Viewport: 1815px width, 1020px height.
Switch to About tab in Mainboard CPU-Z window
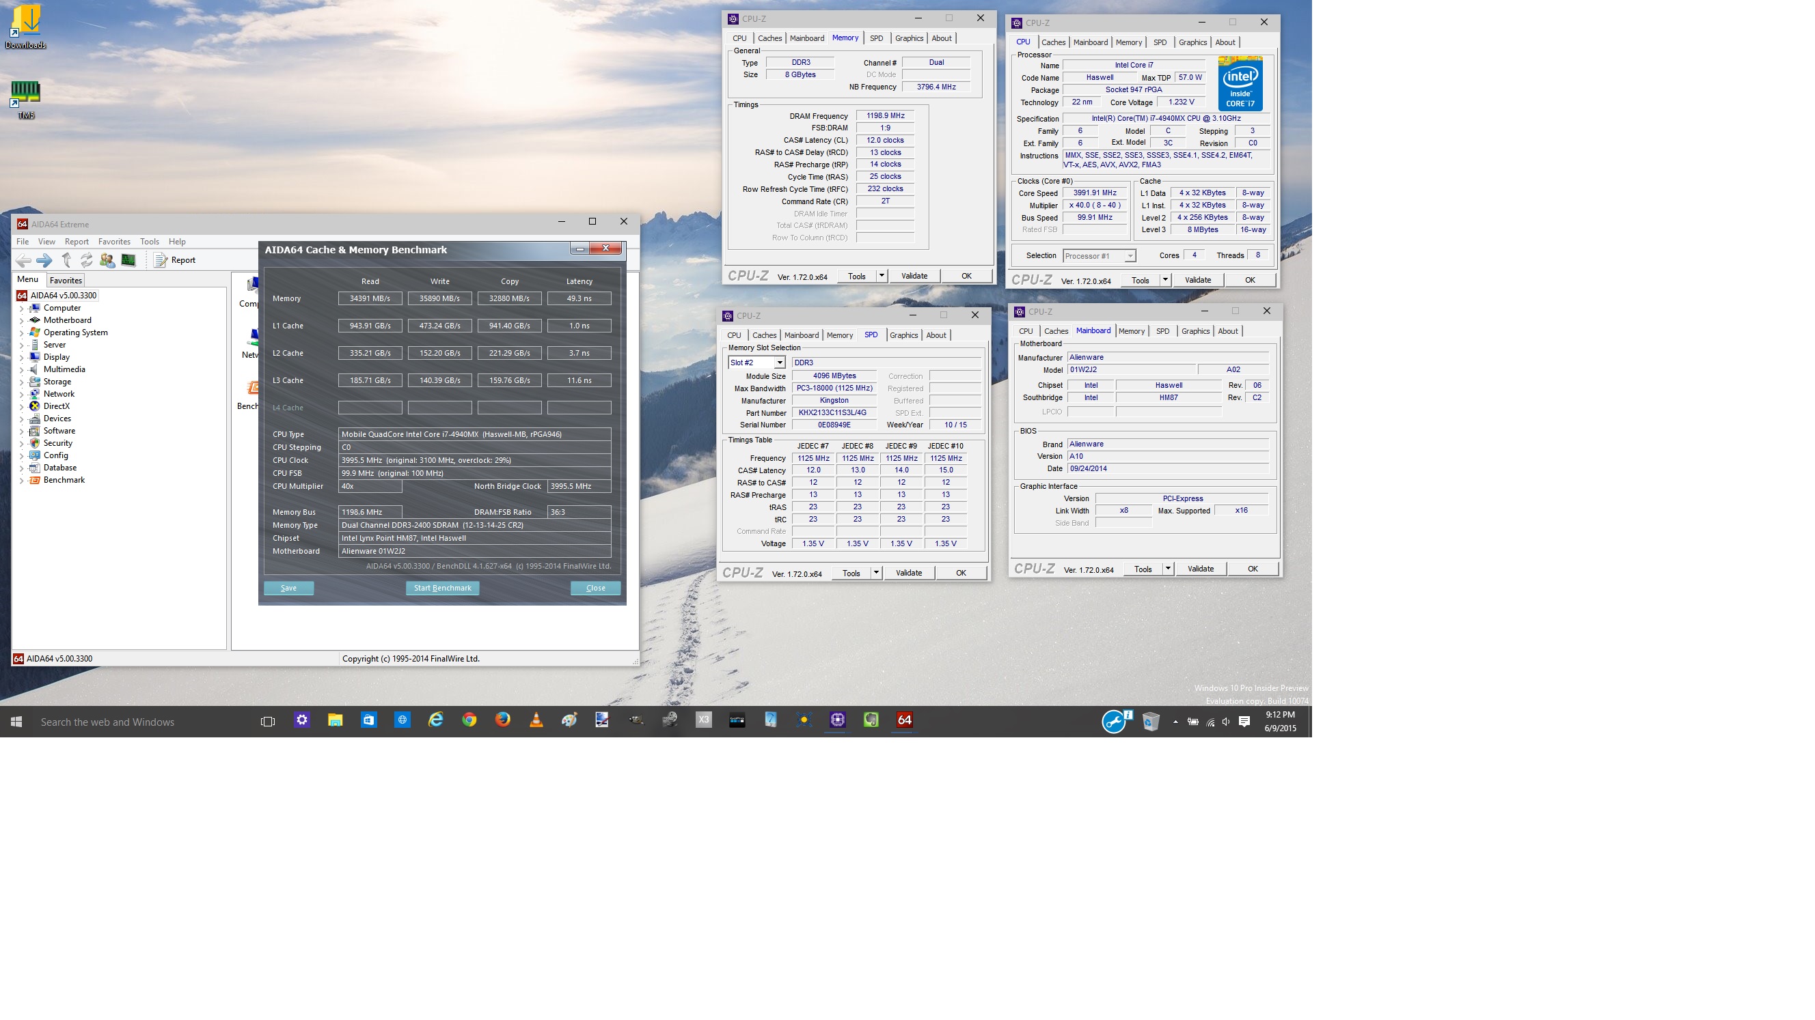(1227, 331)
